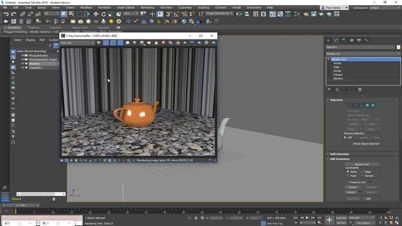Click the Repeat Last button
This screenshot has width=402, height=226.
(x=362, y=164)
